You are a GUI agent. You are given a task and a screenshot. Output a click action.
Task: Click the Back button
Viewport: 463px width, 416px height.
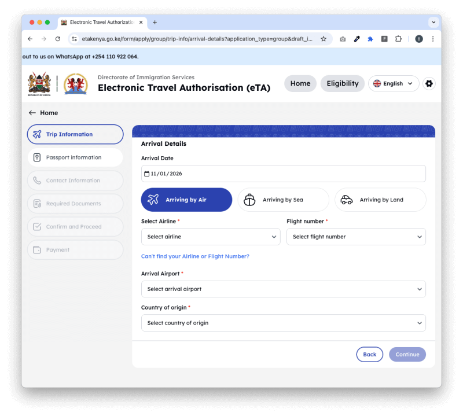coord(369,354)
